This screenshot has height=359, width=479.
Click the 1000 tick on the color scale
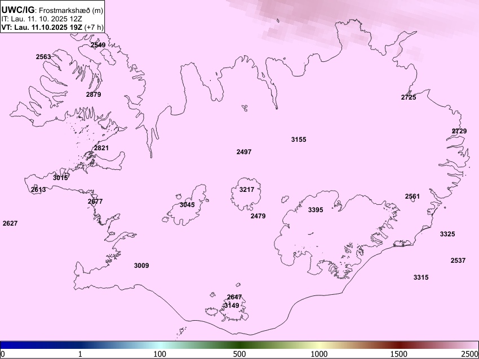click(x=319, y=354)
